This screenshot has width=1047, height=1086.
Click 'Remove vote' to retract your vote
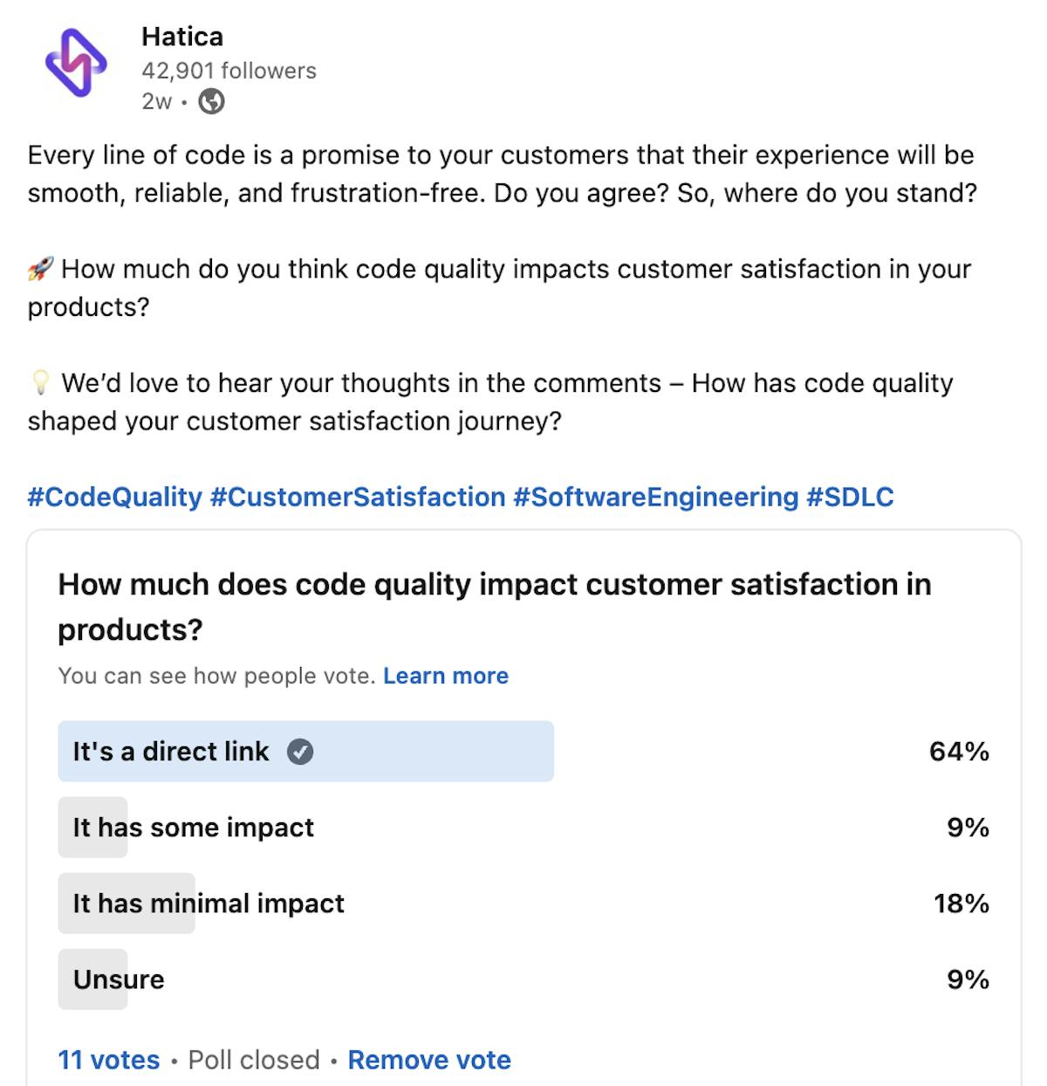pyautogui.click(x=428, y=1060)
